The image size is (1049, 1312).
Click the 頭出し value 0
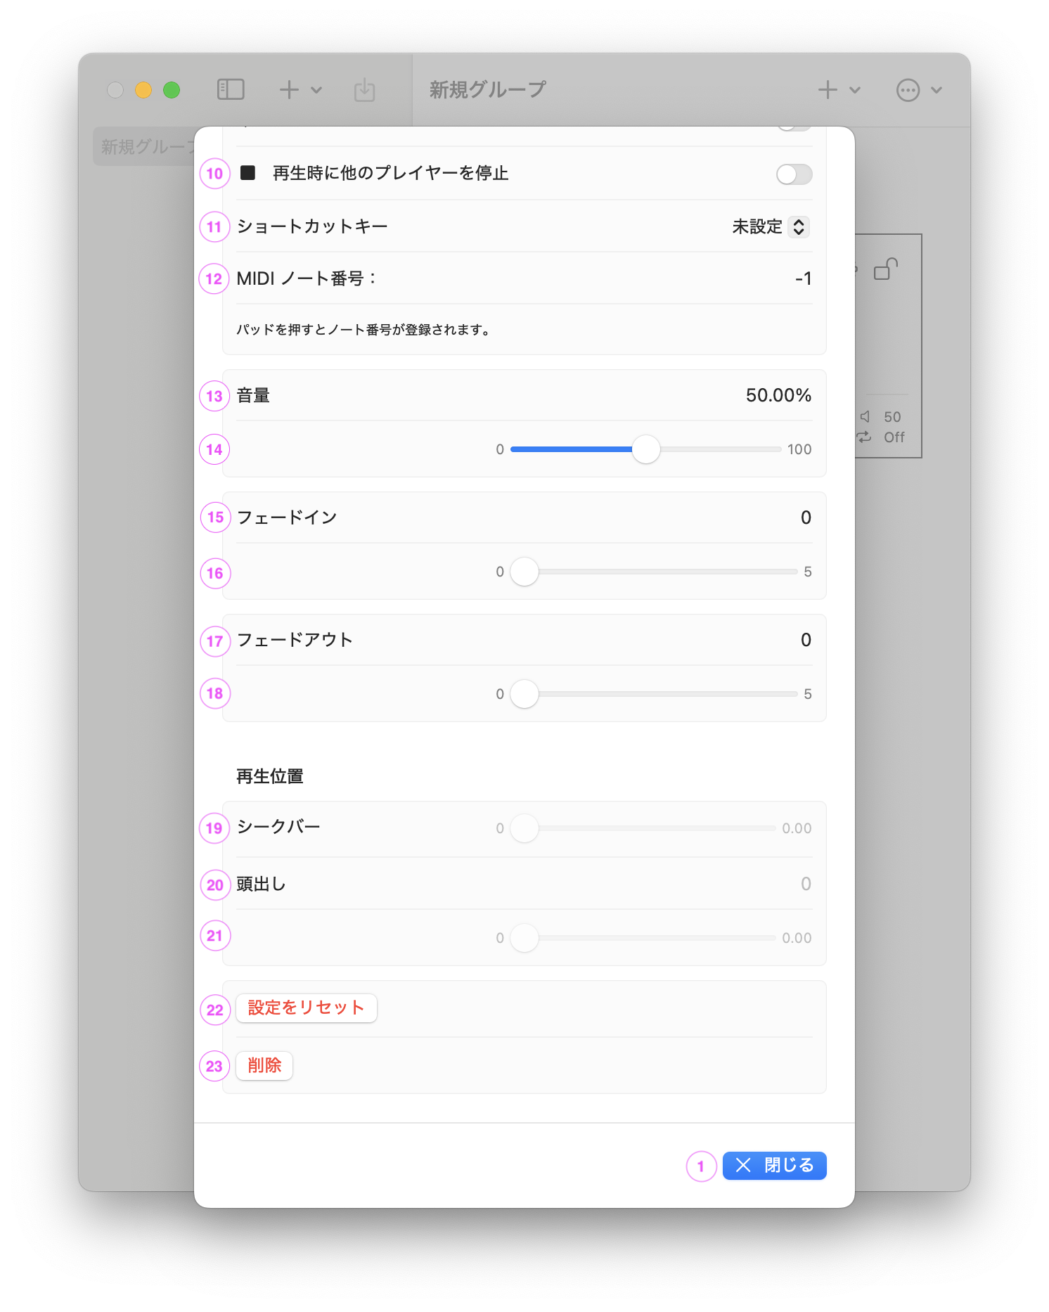pos(806,884)
